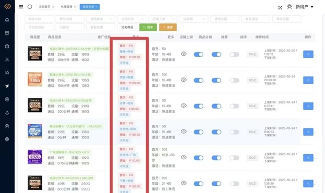Open the 新用户 account dropdown
Viewport: 325px width, 193px height.
point(304,7)
